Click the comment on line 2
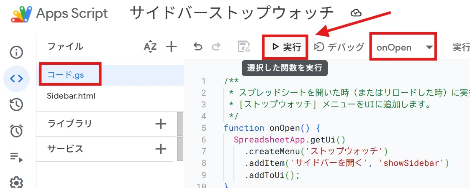The image size is (470, 188). pos(349,93)
